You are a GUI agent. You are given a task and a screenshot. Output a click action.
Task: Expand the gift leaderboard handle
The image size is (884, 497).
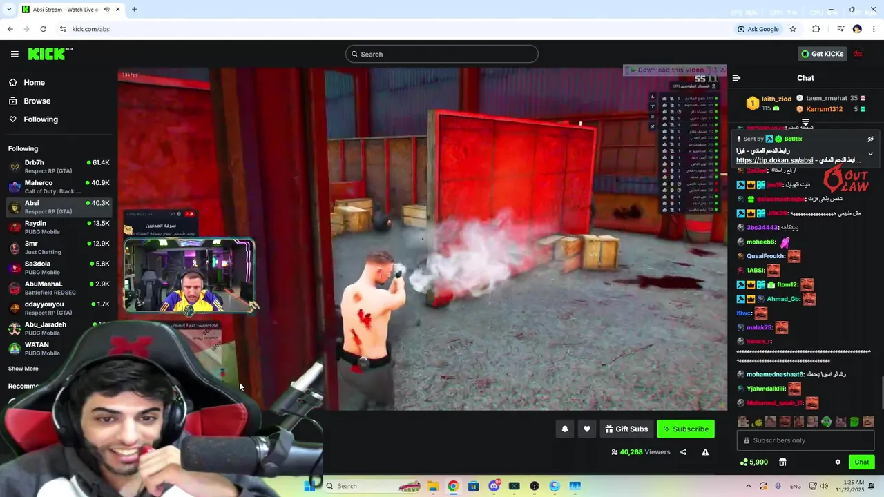point(805,122)
